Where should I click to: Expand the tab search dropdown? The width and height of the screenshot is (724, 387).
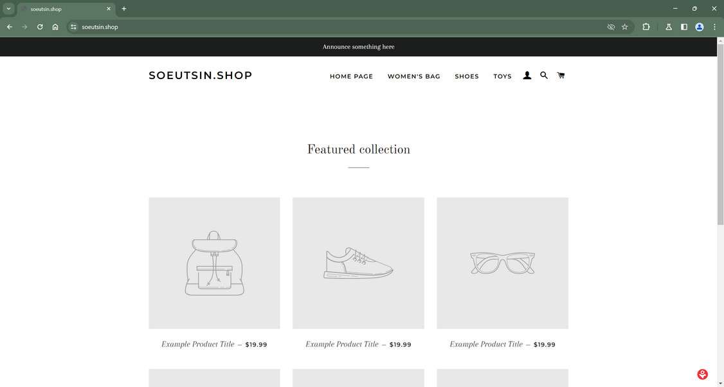click(8, 9)
